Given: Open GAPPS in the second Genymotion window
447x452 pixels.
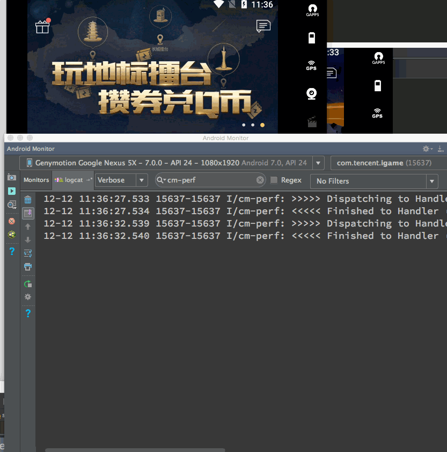Looking at the screenshot, I should coord(378,58).
